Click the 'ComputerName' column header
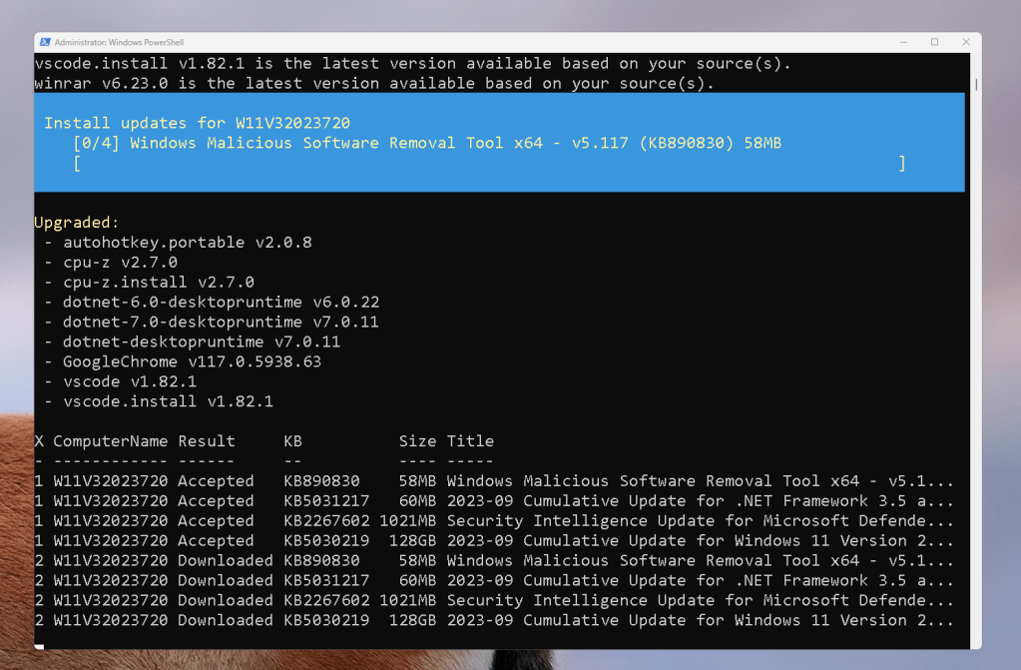 click(110, 441)
